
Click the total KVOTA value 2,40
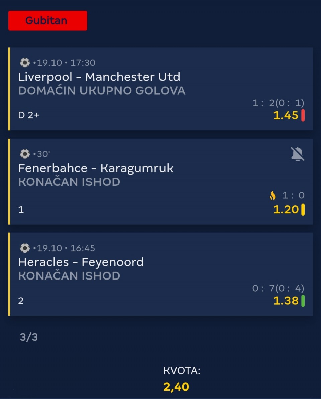[176, 387]
